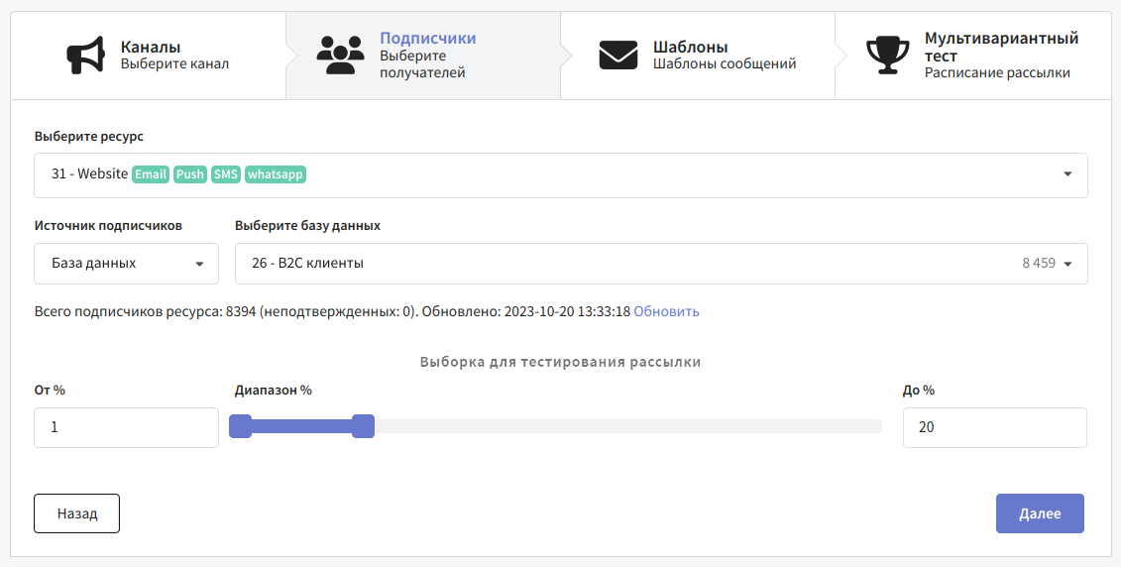The image size is (1121, 567).
Task: Click the right range slider handle
Action: 364,426
